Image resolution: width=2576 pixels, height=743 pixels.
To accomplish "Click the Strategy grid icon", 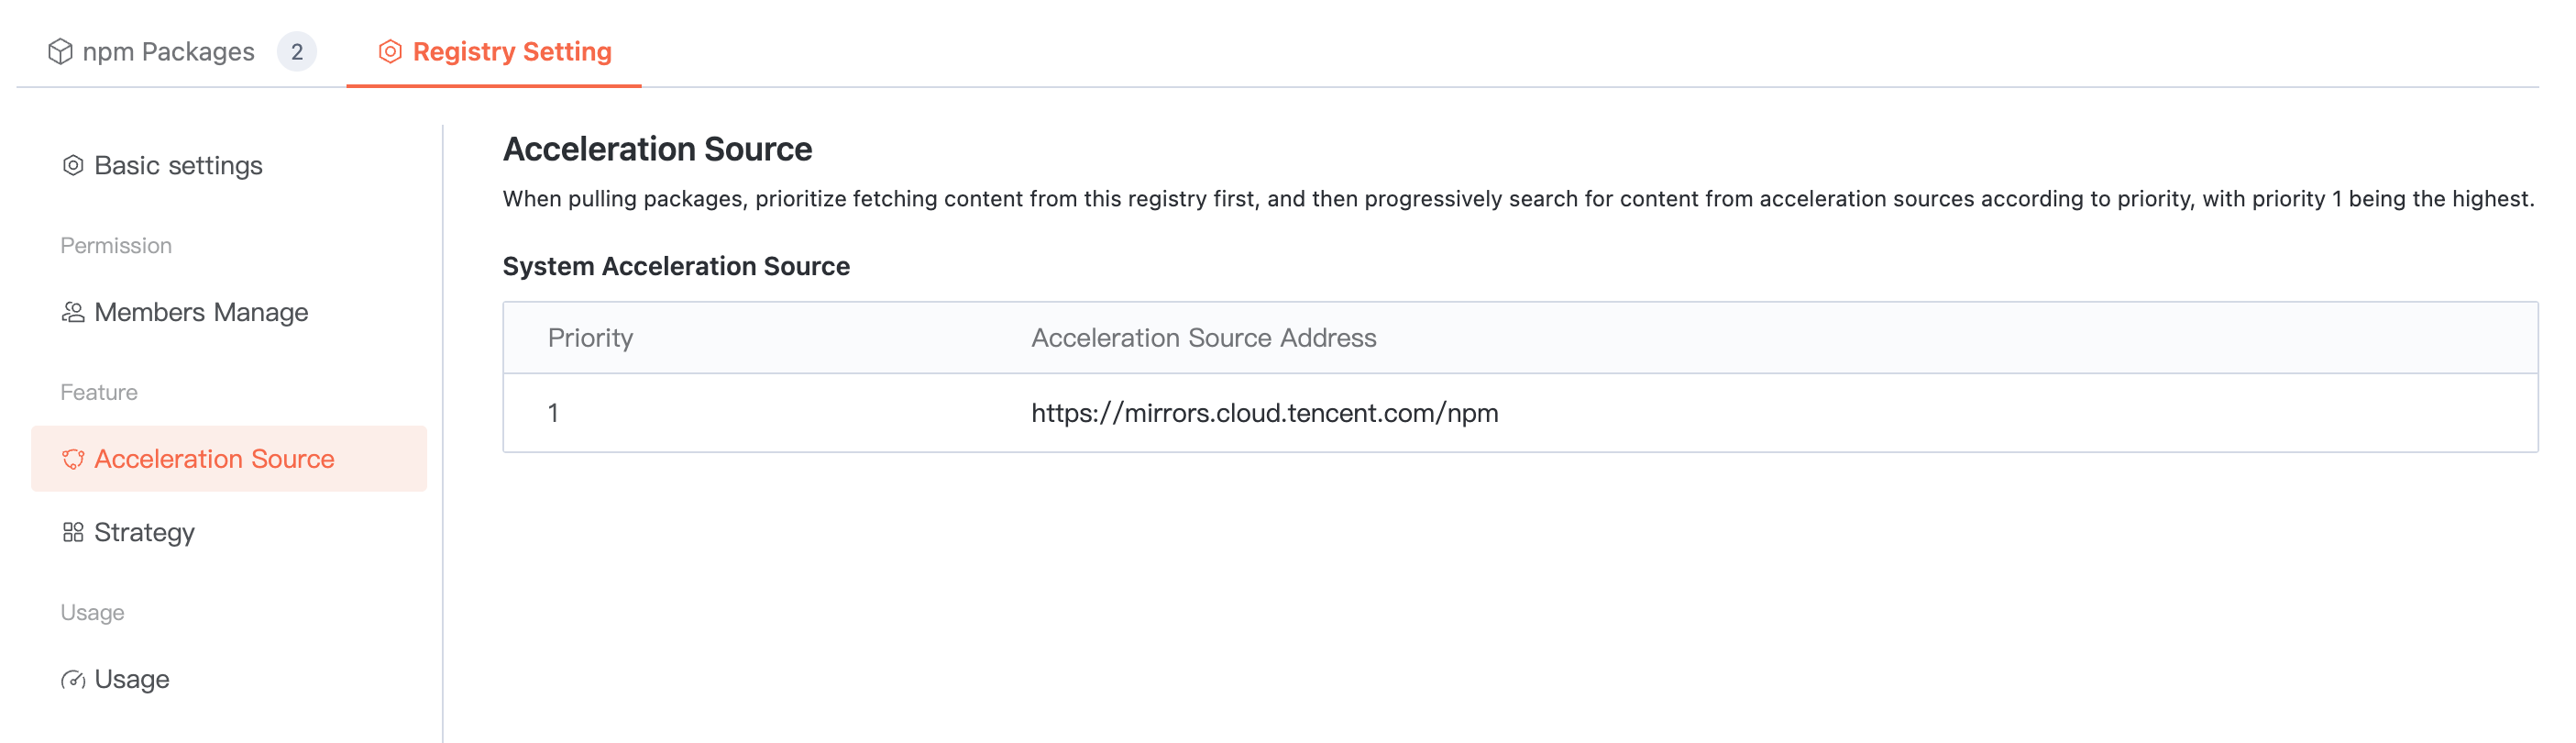I will 73,532.
